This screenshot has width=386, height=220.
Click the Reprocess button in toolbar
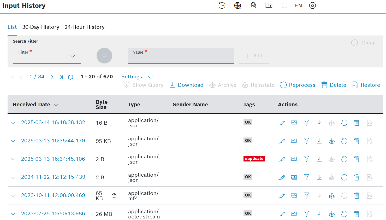(298, 85)
